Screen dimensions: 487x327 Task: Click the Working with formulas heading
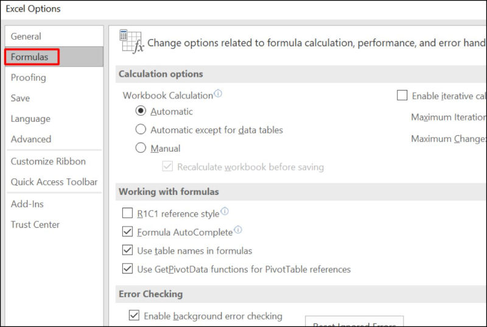pos(169,192)
